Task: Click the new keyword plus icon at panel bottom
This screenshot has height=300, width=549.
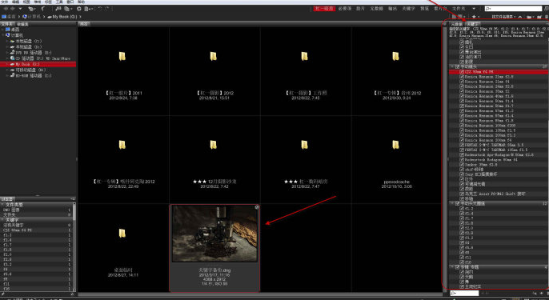Action: (x=541, y=294)
